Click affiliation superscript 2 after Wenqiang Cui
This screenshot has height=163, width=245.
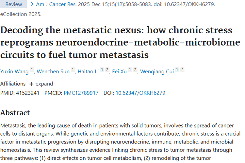[x=182, y=70]
